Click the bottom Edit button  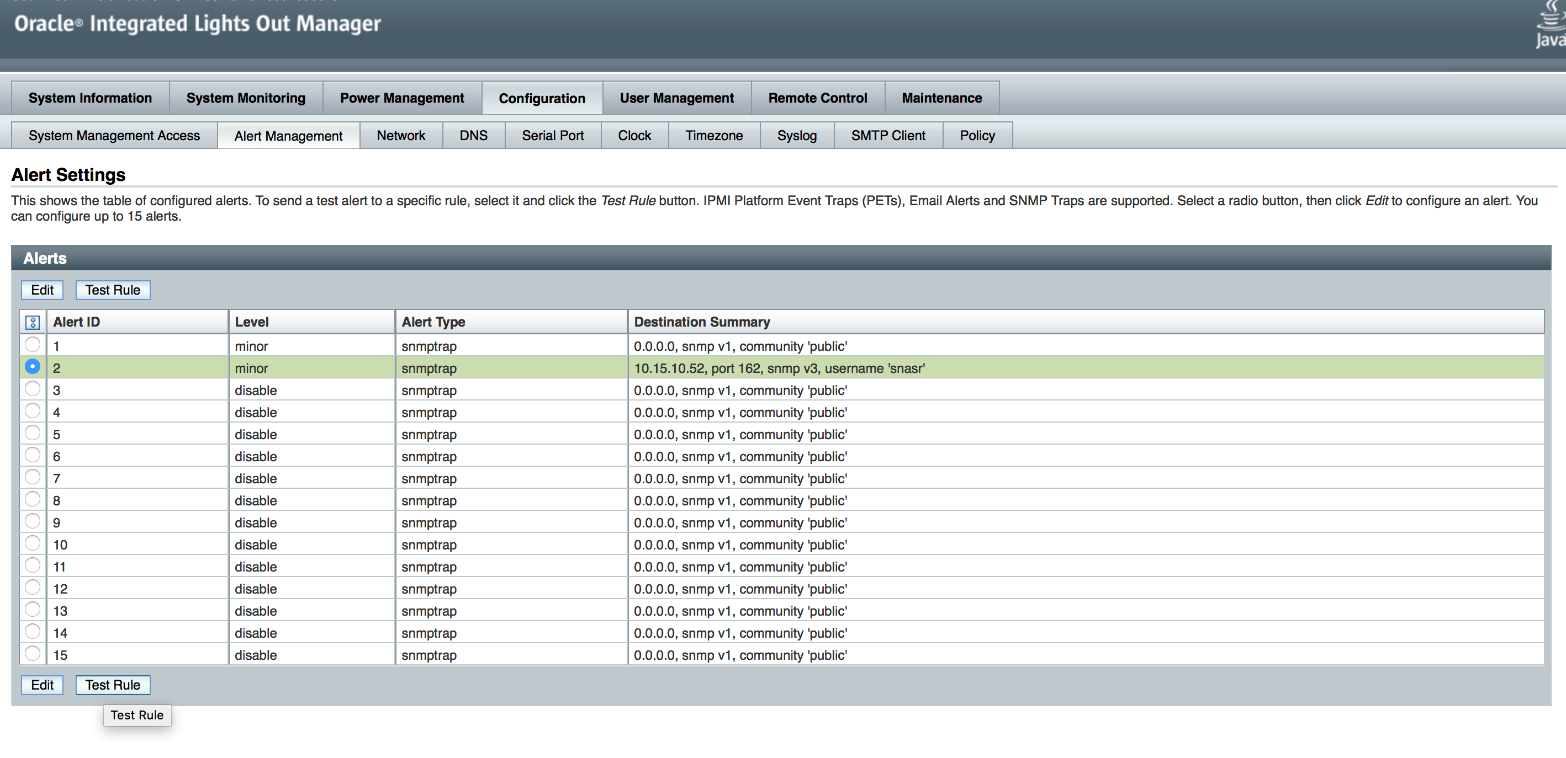pos(42,685)
